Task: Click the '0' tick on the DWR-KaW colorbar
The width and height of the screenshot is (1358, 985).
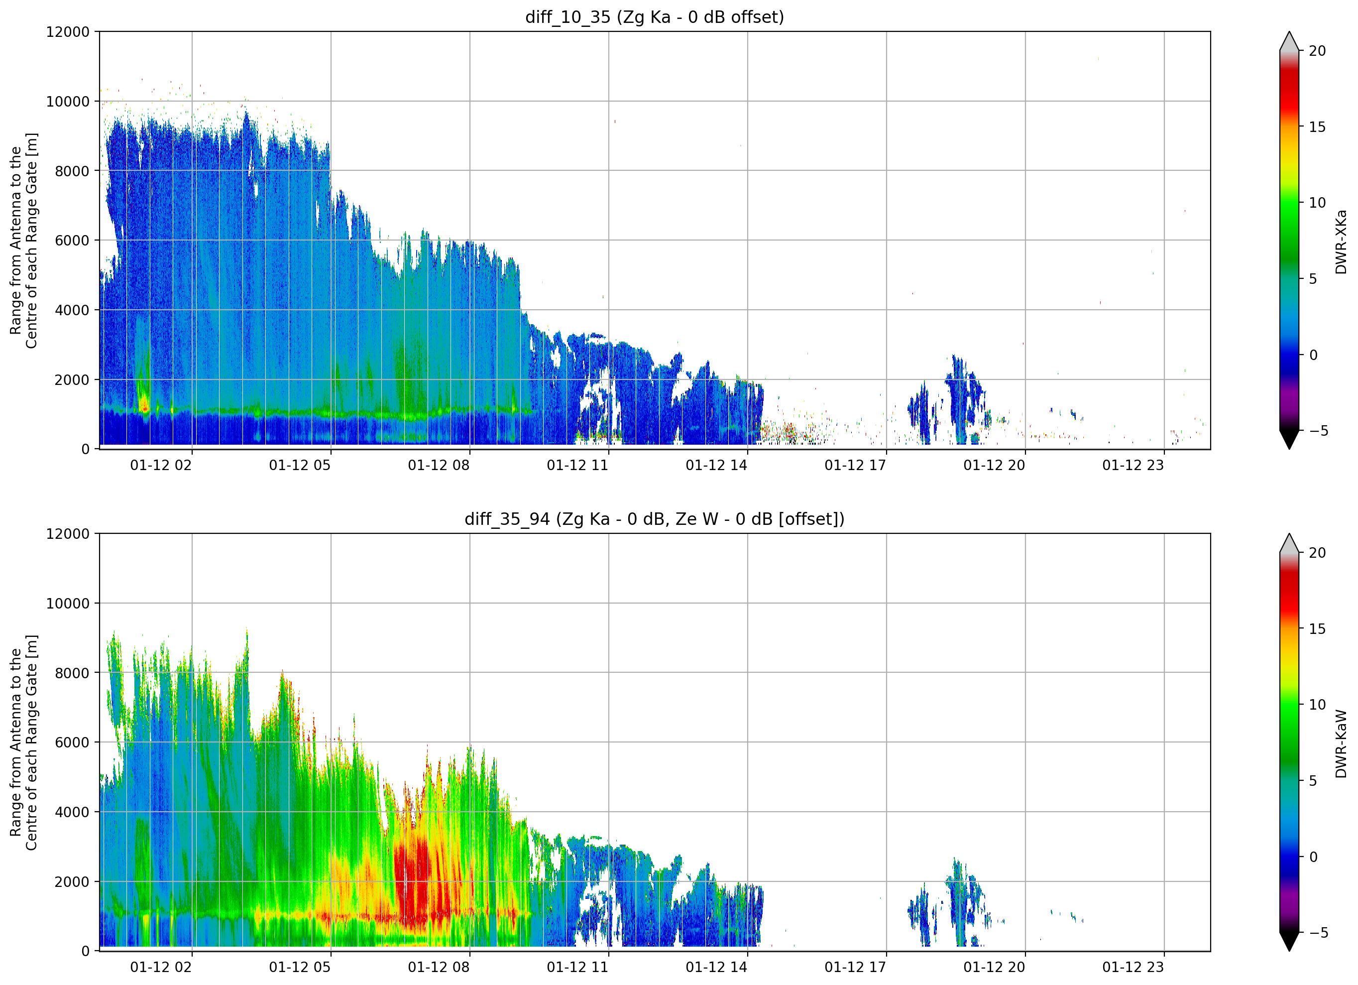Action: (x=1313, y=857)
